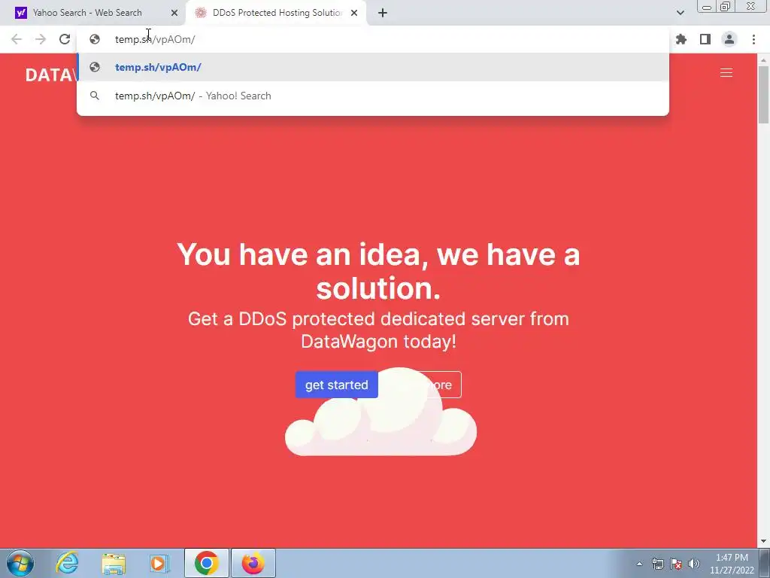Viewport: 770px width, 578px height.
Task: Open the hamburger navigation menu on page
Action: click(x=726, y=73)
